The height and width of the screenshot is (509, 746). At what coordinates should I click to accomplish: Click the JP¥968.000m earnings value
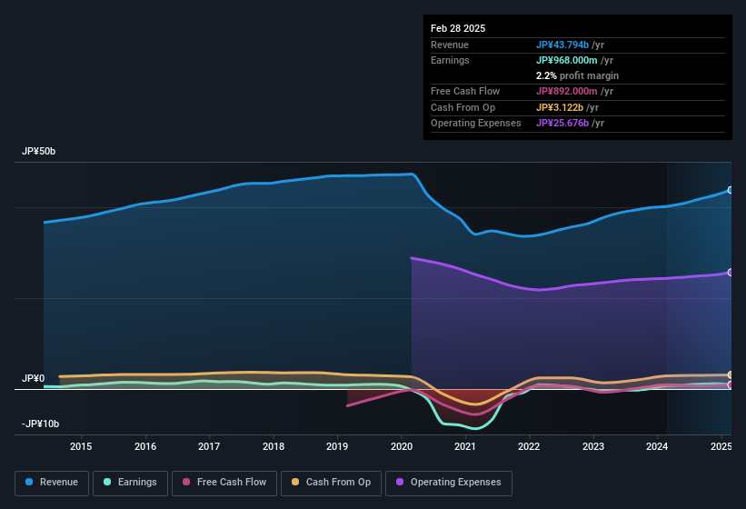pos(567,60)
